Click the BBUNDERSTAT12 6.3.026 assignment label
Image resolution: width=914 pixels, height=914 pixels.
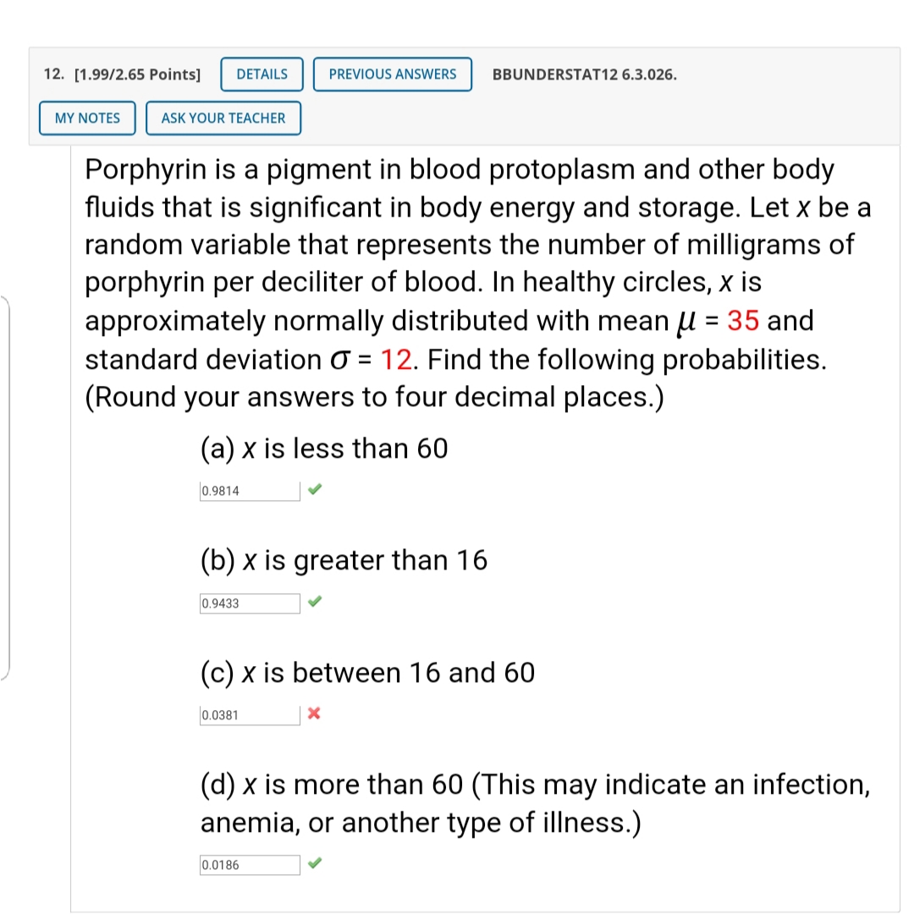click(x=584, y=74)
